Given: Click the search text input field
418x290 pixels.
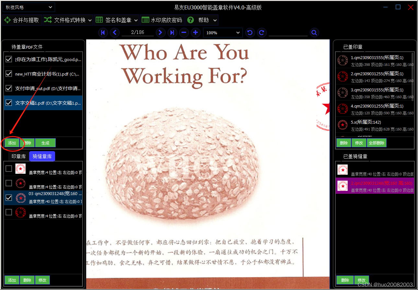Looking at the screenshot, I should click(x=288, y=32).
